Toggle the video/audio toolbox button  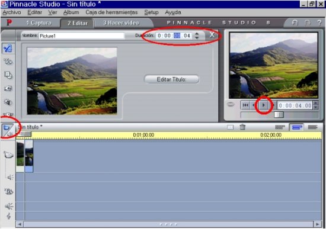click(8, 130)
